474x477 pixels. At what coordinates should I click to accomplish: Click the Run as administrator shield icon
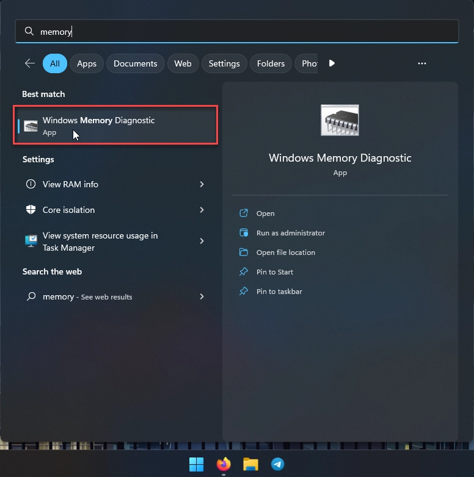[x=244, y=233]
